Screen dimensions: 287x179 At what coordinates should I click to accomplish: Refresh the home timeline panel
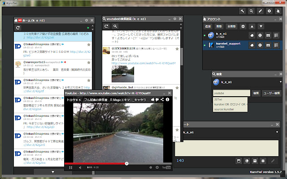pyautogui.click(x=18, y=28)
